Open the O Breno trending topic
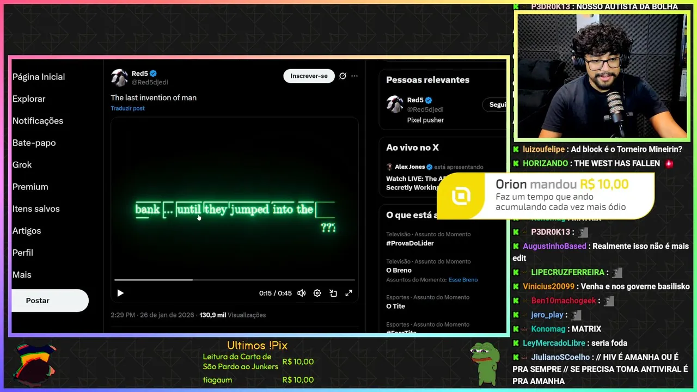The width and height of the screenshot is (697, 392). (x=399, y=271)
